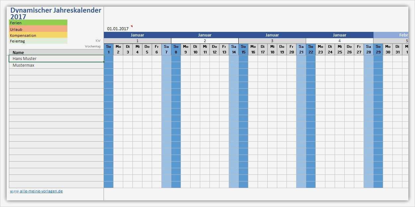Select the first Januar month header
This screenshot has width=415, height=207.
click(x=137, y=35)
